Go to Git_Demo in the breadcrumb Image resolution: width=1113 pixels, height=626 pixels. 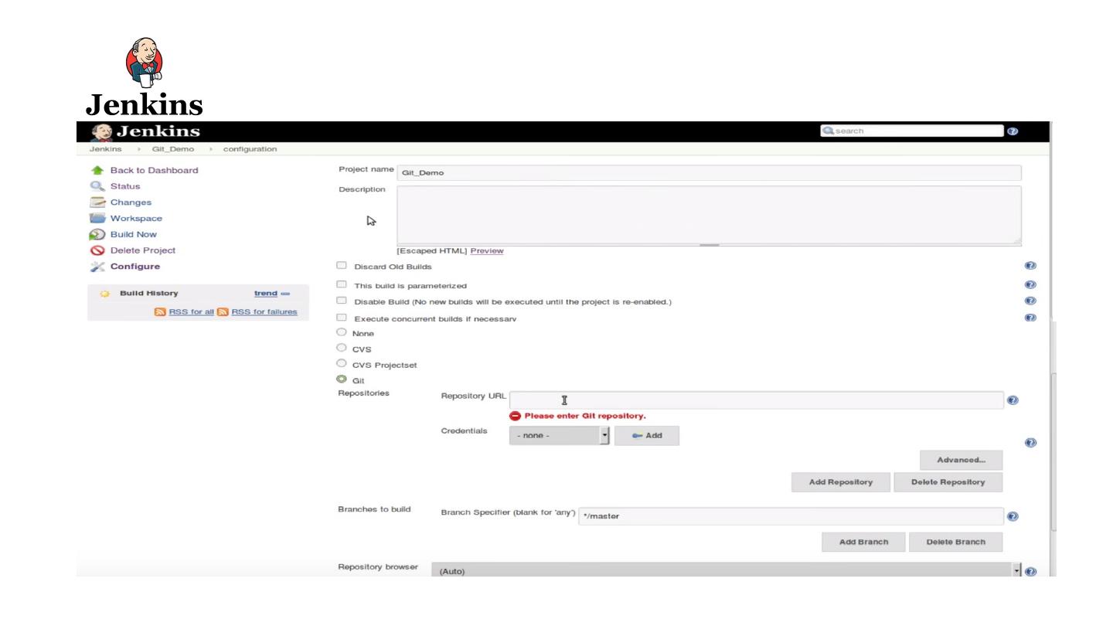173,149
